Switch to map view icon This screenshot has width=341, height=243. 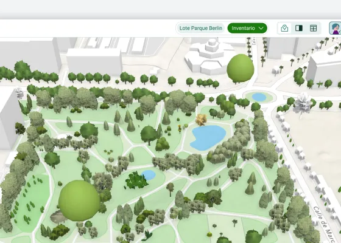point(284,28)
